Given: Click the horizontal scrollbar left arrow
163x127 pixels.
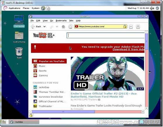Looking at the screenshot, I should coord(30,112).
